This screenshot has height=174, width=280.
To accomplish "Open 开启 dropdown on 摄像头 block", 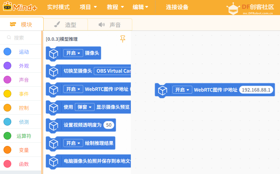I will click(73, 53).
